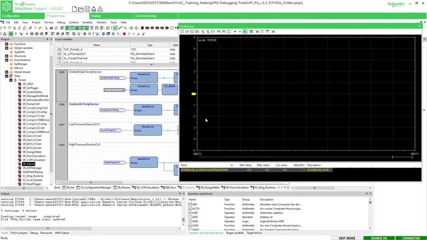Screen dimensions: 427x240
Task: Expand the Enumerations tree node
Action: point(7,60)
